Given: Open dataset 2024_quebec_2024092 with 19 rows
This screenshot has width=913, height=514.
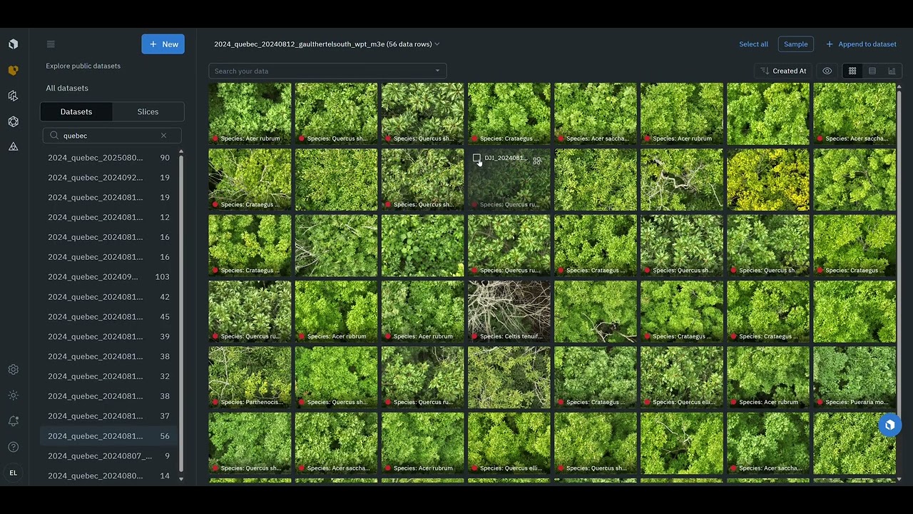Looking at the screenshot, I should coord(109,178).
